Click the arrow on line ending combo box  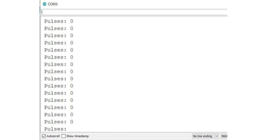[x=216, y=136]
